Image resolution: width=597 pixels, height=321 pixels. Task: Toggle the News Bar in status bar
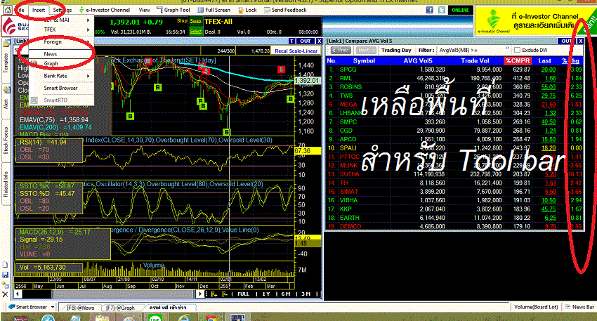click(x=579, y=307)
